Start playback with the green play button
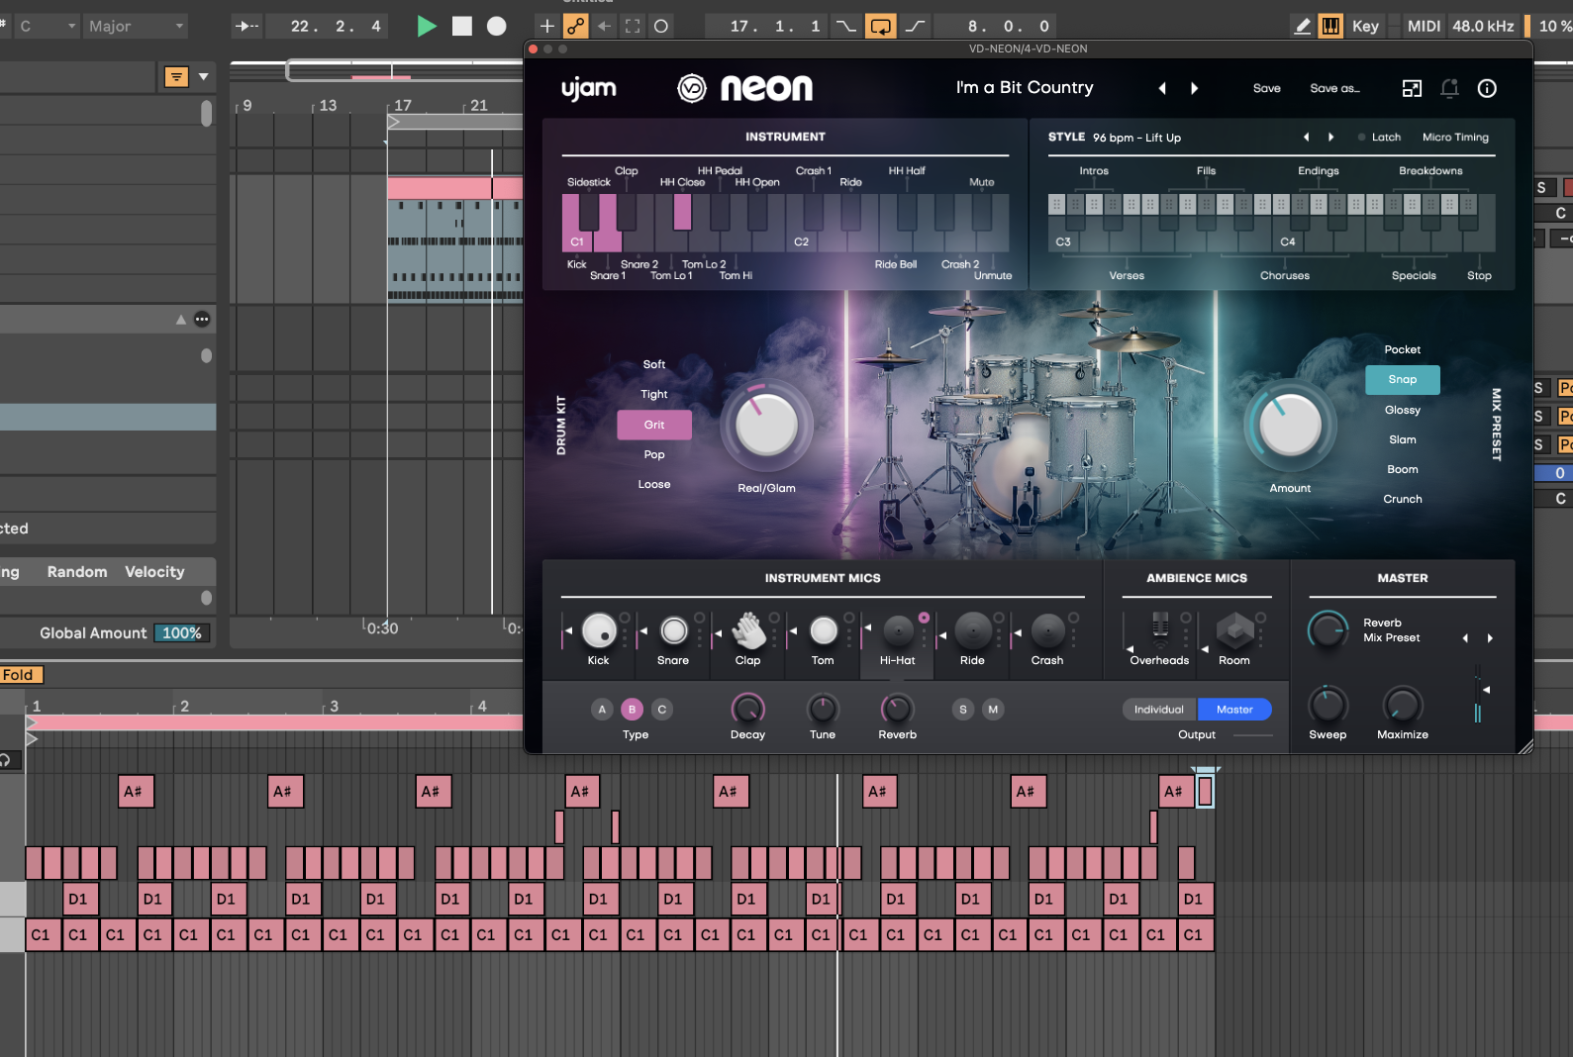The width and height of the screenshot is (1573, 1057). (427, 27)
